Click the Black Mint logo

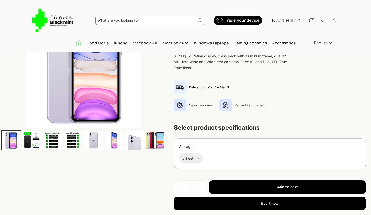[53, 20]
